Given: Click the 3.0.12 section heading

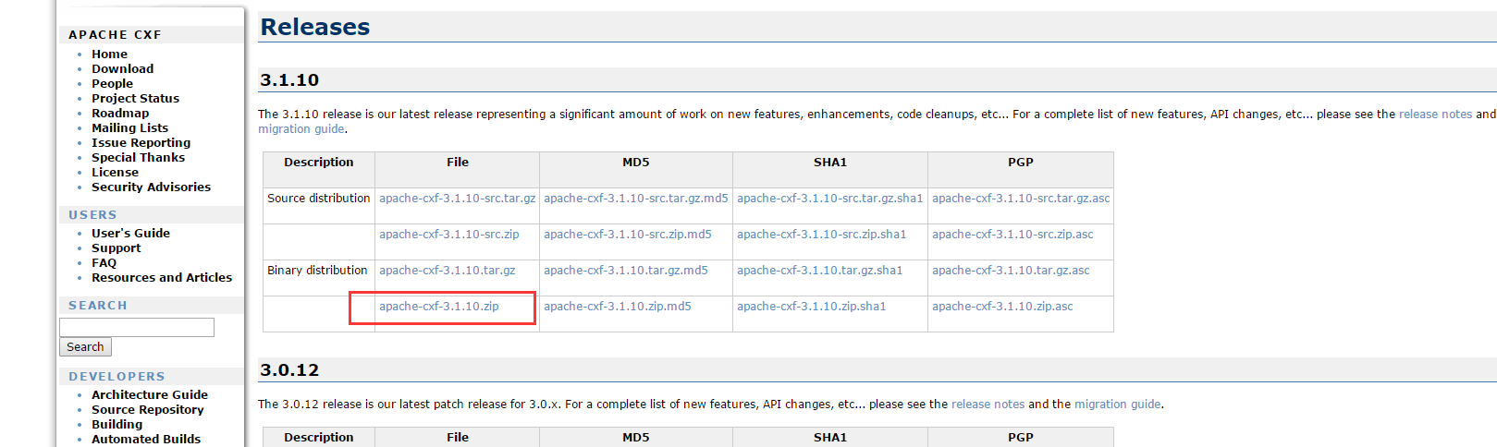Looking at the screenshot, I should [x=289, y=370].
